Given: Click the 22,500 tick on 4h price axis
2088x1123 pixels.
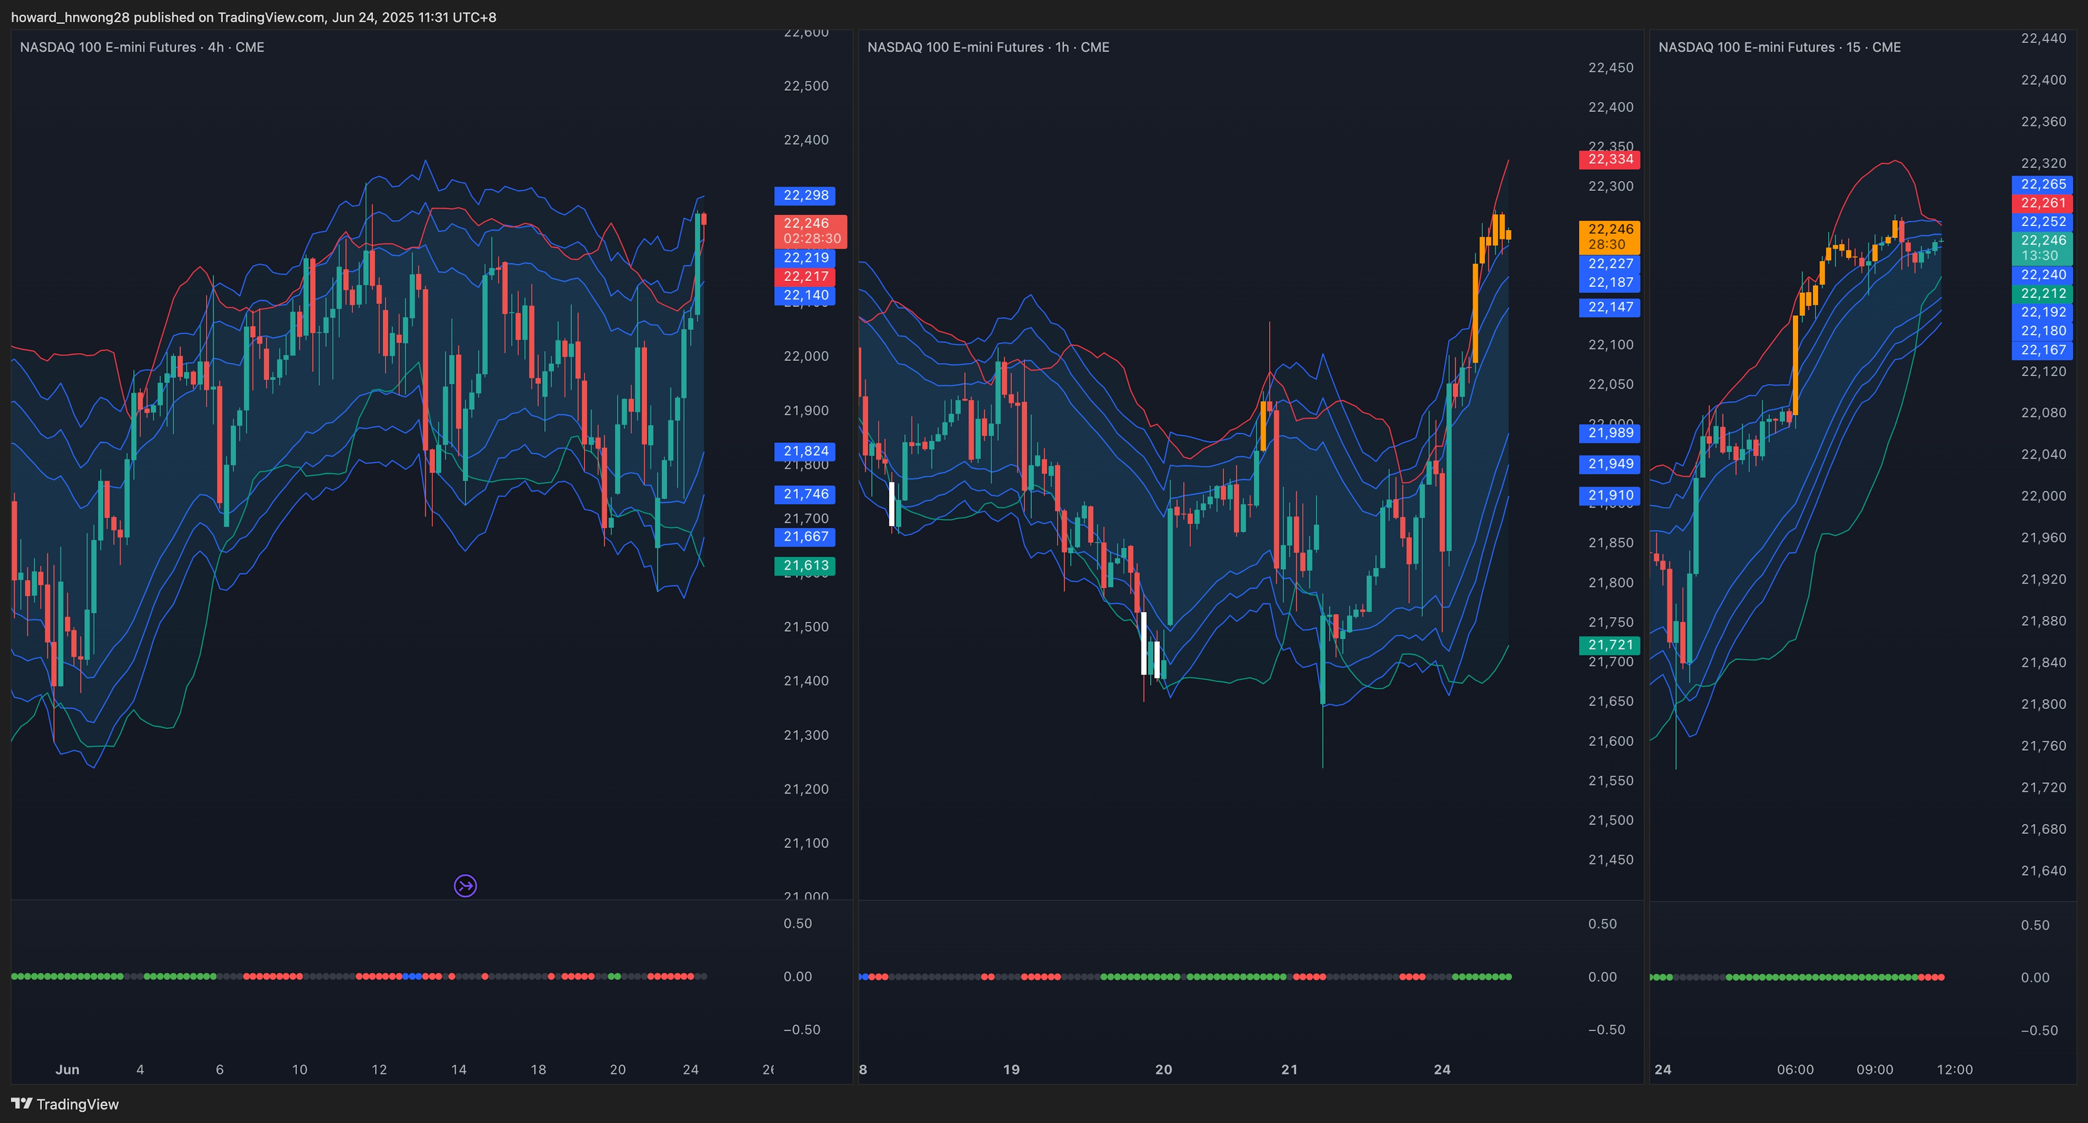Looking at the screenshot, I should pos(806,86).
